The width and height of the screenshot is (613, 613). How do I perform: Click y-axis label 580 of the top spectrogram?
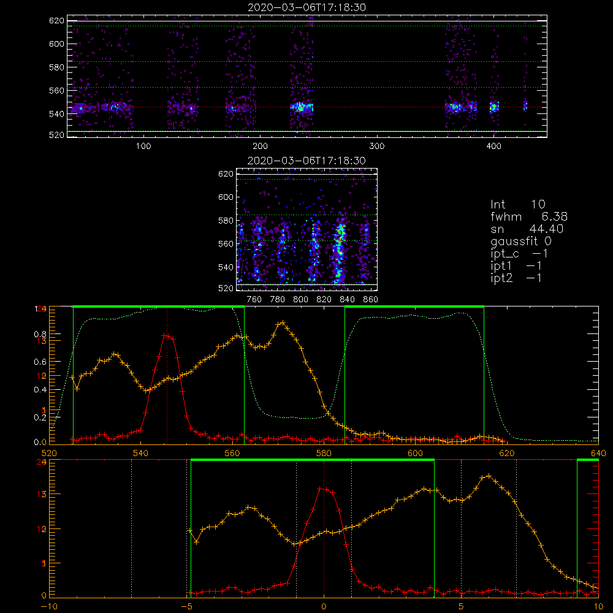[56, 67]
